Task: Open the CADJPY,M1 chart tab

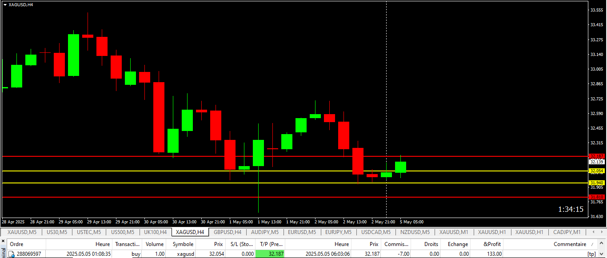Action: [x=567, y=232]
